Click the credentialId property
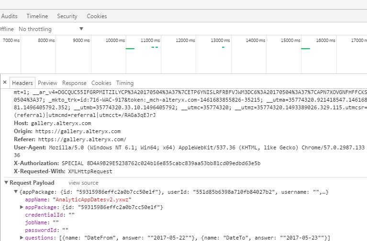 point(44,215)
